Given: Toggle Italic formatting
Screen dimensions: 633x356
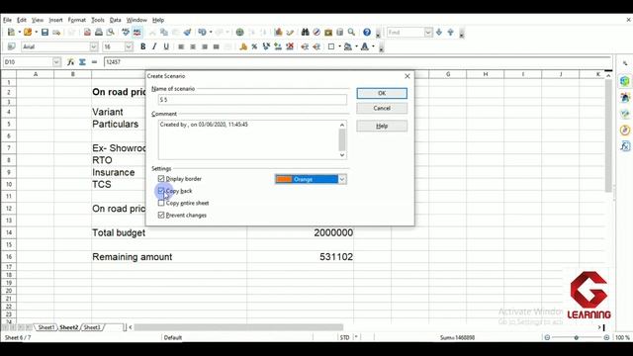Looking at the screenshot, I should click(x=154, y=46).
